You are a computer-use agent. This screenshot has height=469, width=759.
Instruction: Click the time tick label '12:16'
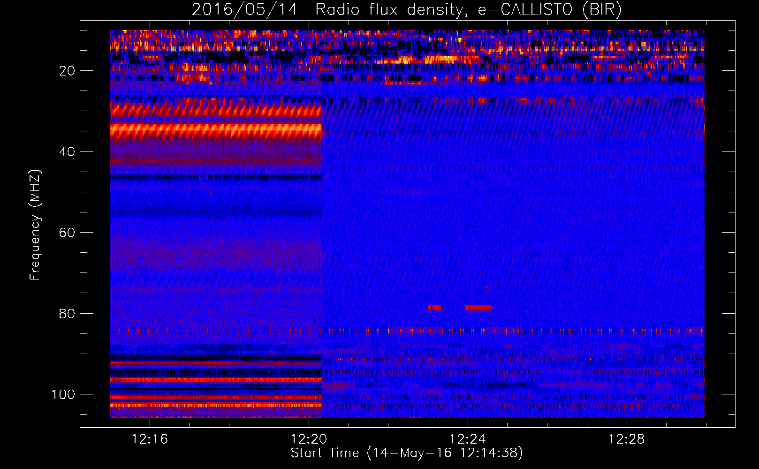click(150, 439)
